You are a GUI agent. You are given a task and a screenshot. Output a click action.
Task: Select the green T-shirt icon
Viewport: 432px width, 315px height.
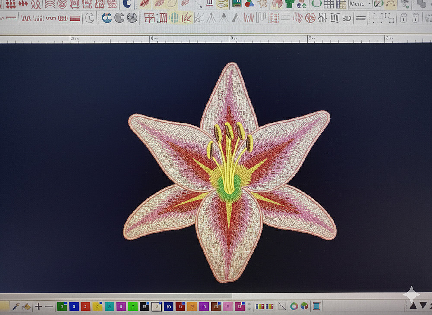[x=289, y=4]
